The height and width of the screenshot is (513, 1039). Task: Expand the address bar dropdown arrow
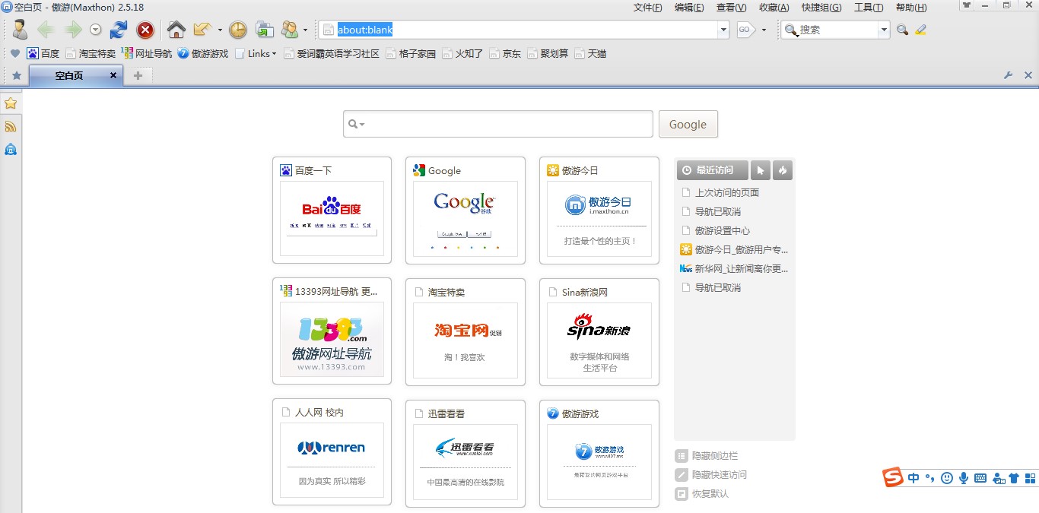[x=723, y=30]
